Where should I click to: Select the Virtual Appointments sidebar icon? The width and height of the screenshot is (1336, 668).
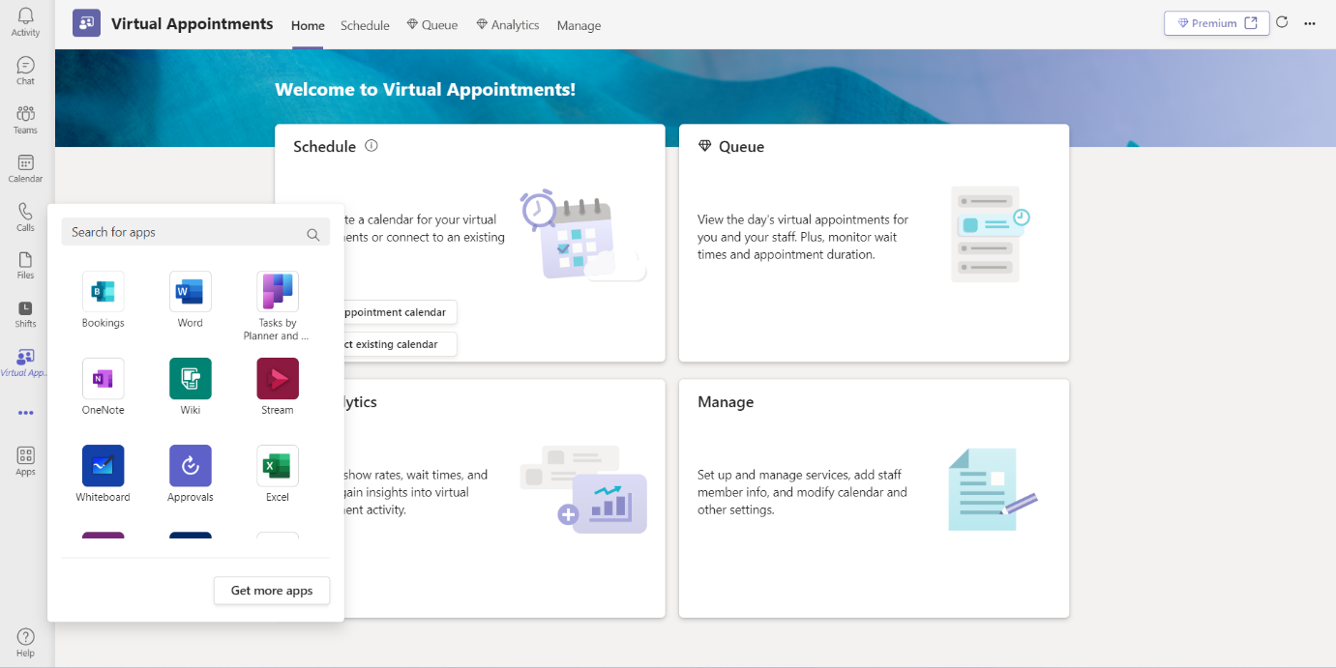25,363
